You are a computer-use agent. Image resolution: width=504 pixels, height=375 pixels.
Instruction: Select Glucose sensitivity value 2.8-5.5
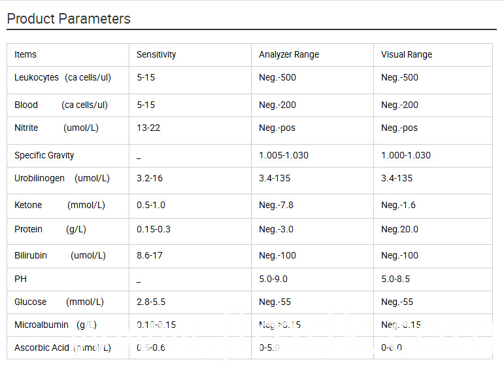(x=151, y=302)
